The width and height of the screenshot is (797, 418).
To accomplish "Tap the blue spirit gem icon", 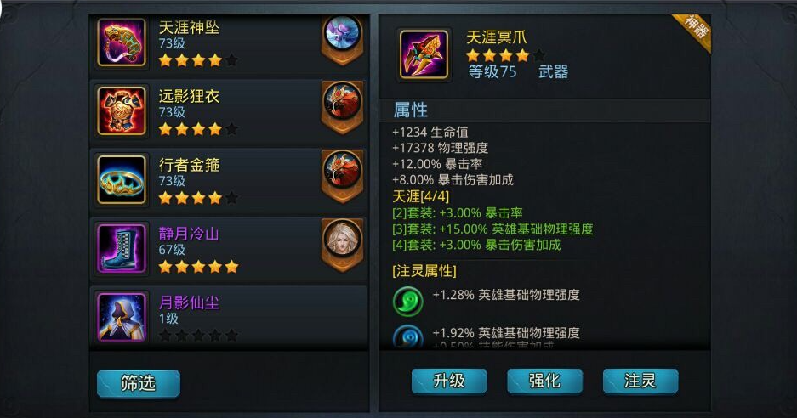I will pyautogui.click(x=407, y=336).
